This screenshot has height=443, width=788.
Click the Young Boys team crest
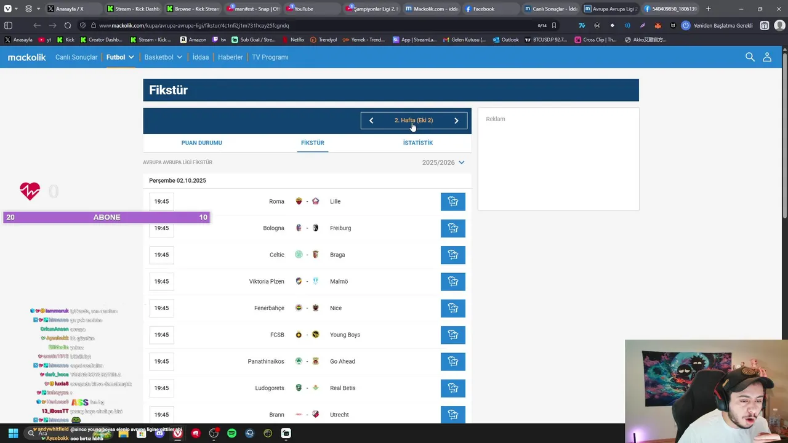(316, 335)
